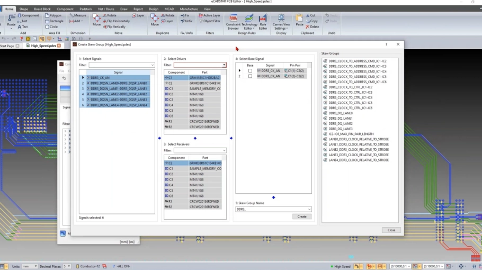The width and height of the screenshot is (482, 270).
Task: Switch to the MCAD ribbon tab
Action: (169, 9)
